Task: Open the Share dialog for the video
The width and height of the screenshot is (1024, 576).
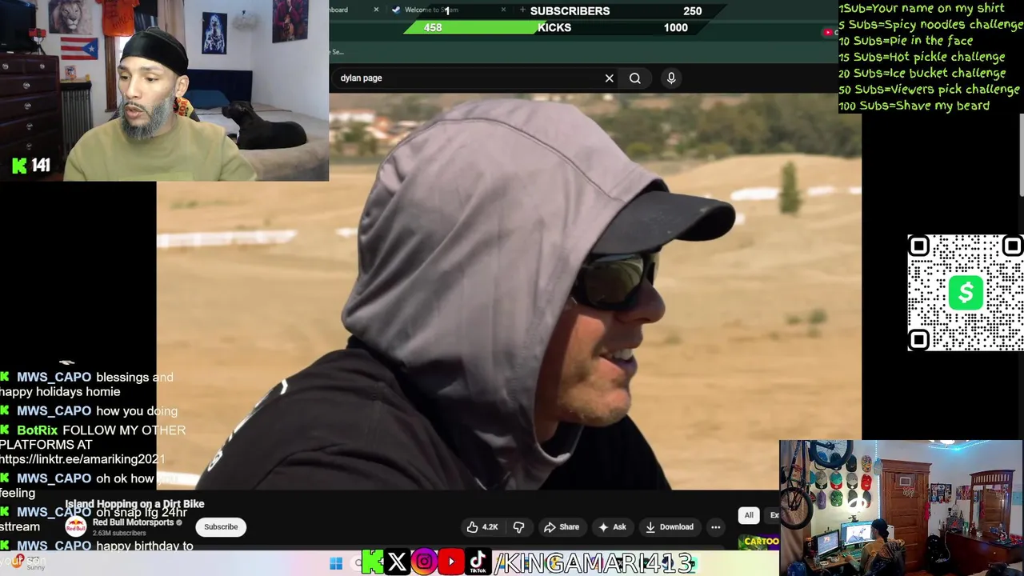Action: click(x=562, y=526)
